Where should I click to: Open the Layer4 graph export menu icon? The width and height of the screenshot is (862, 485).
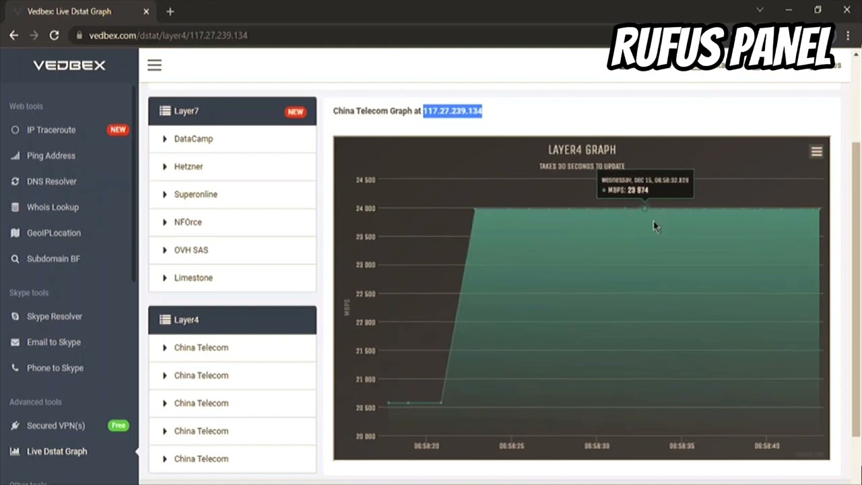[816, 152]
